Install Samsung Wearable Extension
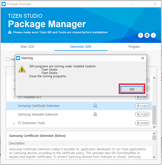Screen dimensions: 162x165 point(142,114)
